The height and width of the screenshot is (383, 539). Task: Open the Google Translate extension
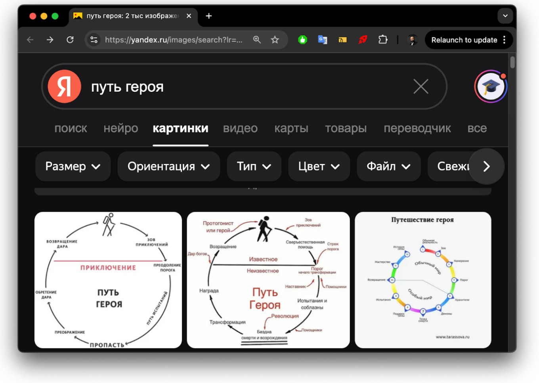(322, 40)
